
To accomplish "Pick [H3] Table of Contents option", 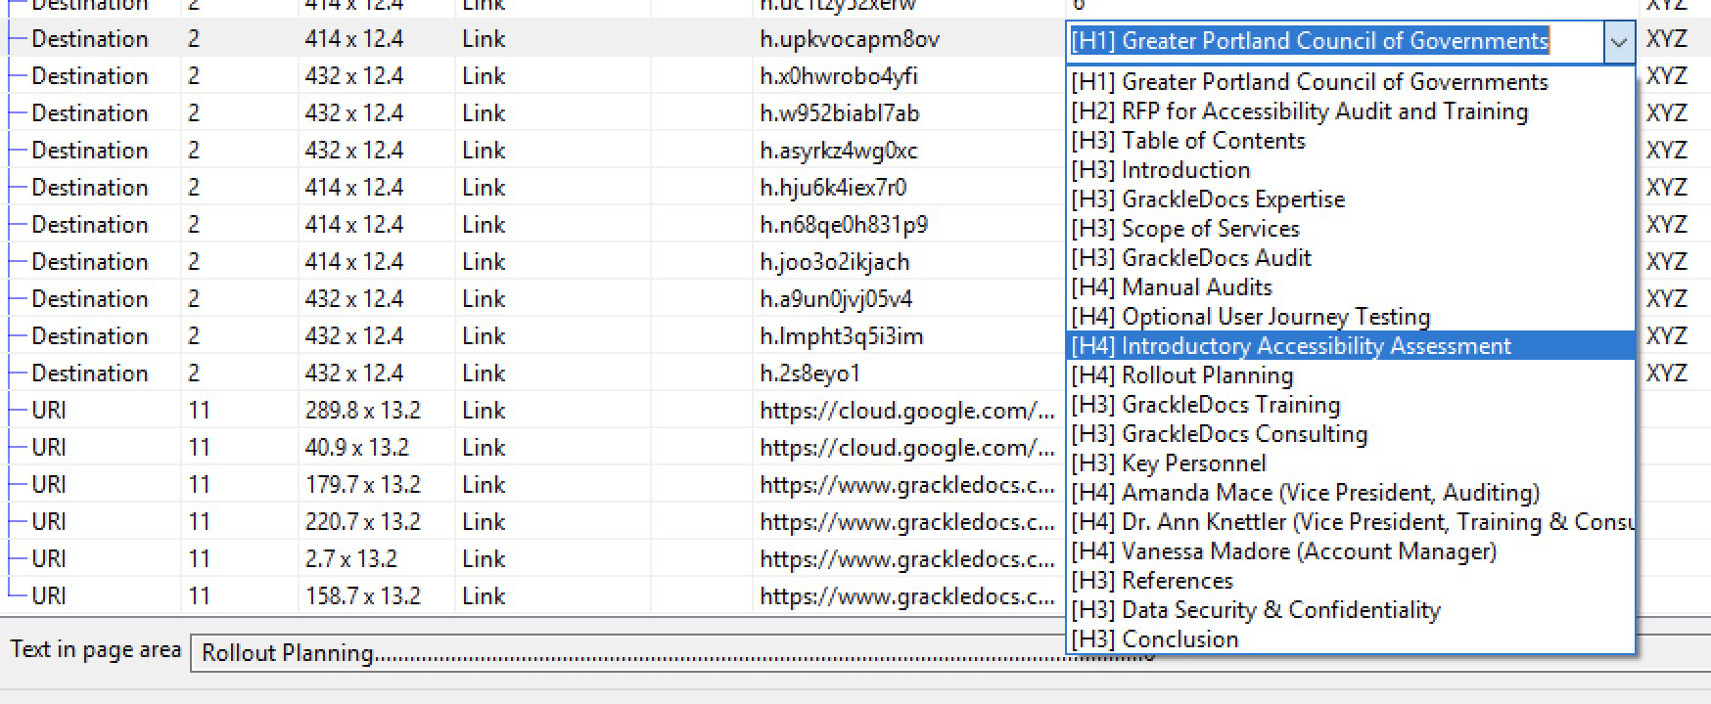I will 1350,141.
